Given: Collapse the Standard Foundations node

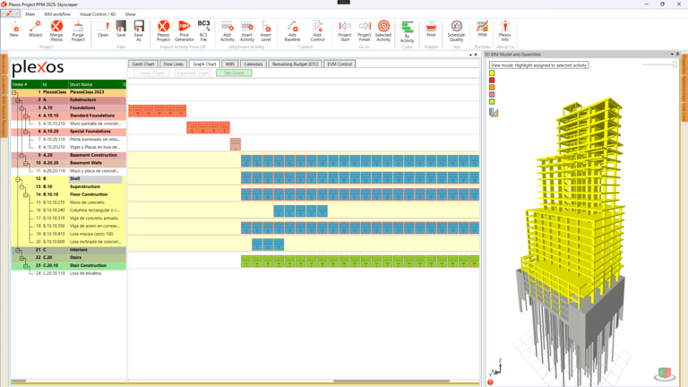Looking at the screenshot, I should [26, 116].
